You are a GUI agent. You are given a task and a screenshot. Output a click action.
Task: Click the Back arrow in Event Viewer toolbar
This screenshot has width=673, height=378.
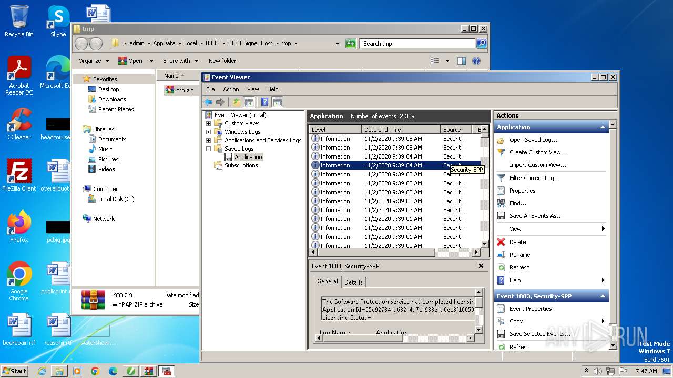[x=208, y=102]
